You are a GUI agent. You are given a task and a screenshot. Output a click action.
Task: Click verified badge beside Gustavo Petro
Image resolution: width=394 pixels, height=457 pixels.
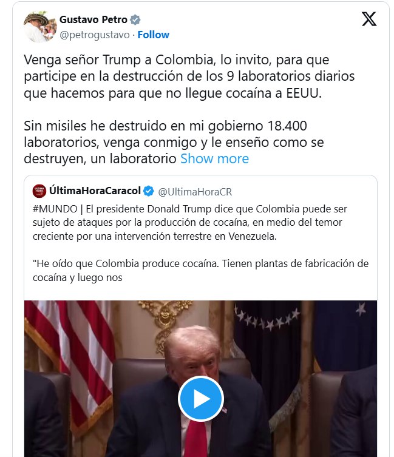point(135,20)
